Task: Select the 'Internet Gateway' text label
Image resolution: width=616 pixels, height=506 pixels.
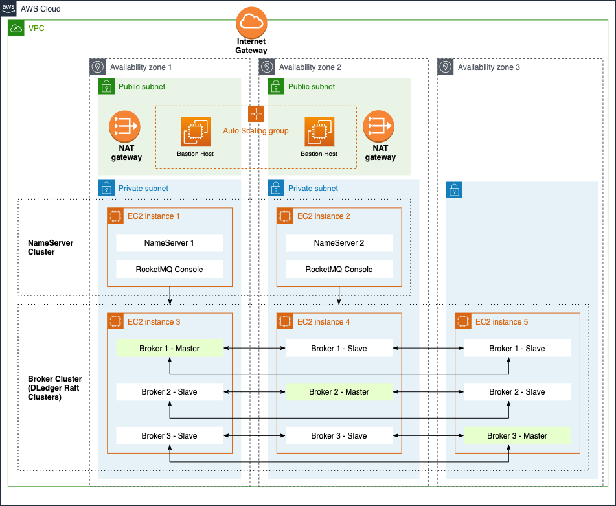Action: coord(251,46)
